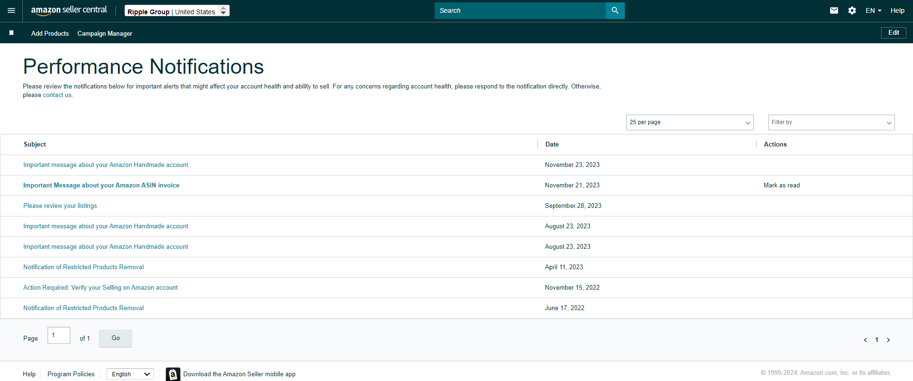The height and width of the screenshot is (381, 913).
Task: Click the Actions column header
Action: coord(775,145)
